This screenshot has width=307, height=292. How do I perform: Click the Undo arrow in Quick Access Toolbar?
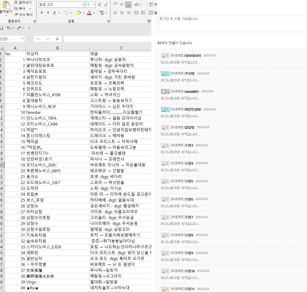pyautogui.click(x=9, y=28)
